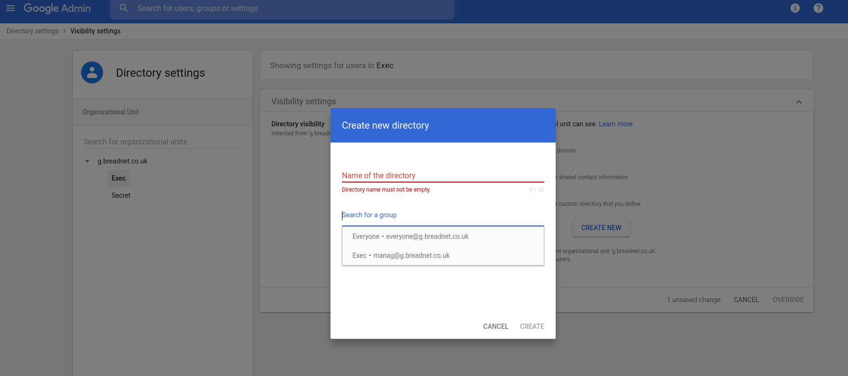Click the Google Admin logo
848x376 pixels.
57,8
